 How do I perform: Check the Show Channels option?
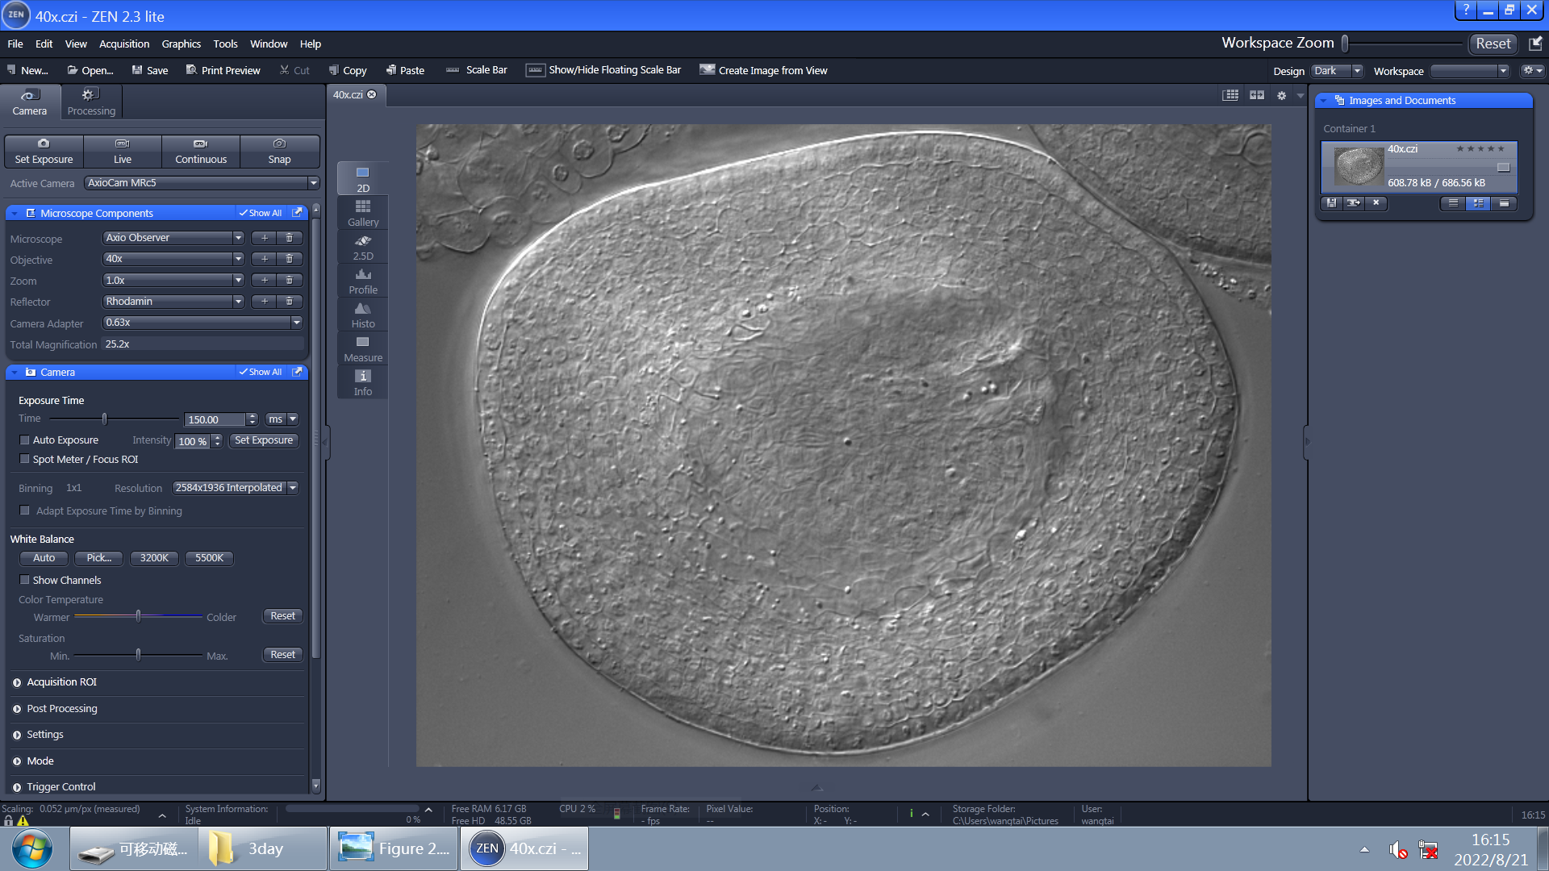point(25,581)
